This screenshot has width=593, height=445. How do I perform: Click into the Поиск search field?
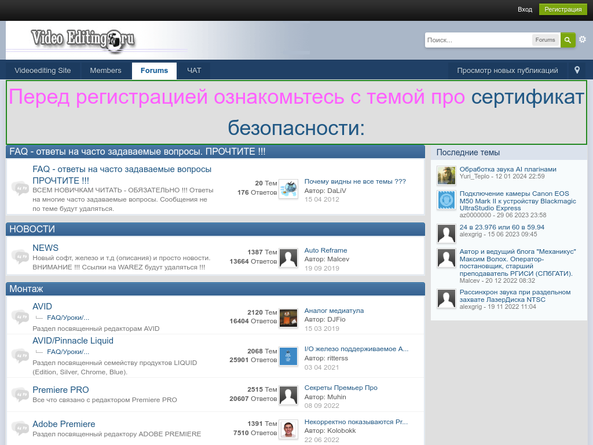[478, 40]
